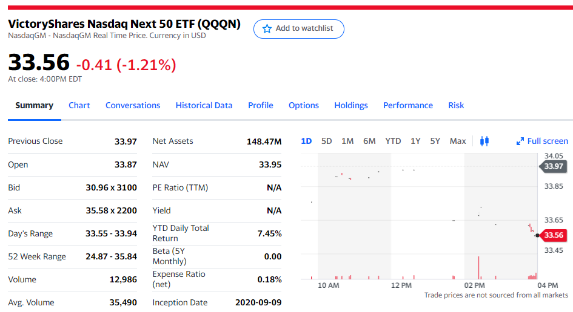Click the star icon in Add to watchlist

click(267, 29)
